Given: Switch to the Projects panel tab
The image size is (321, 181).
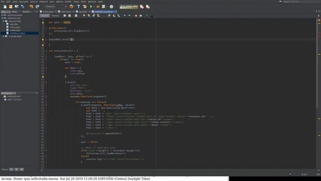Looking at the screenshot, I should 5,12.
